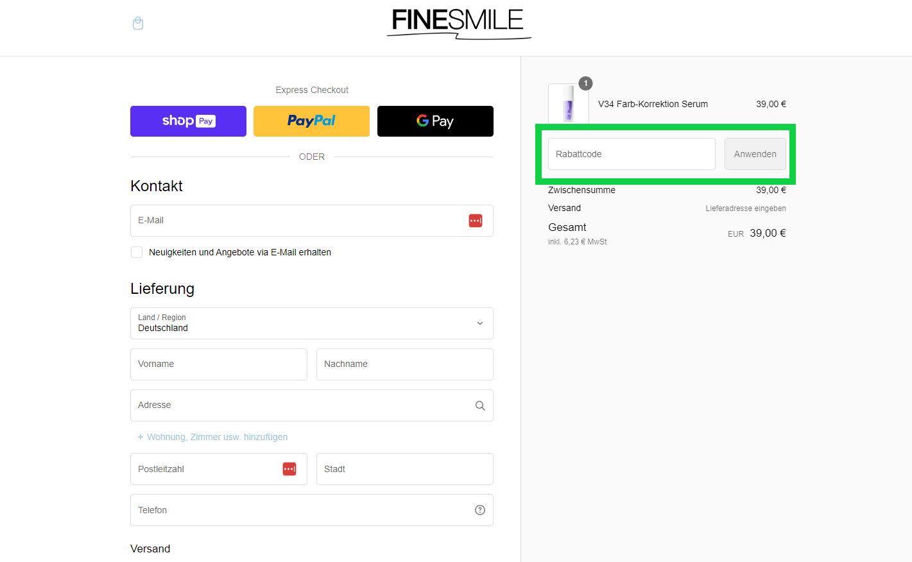The image size is (912, 562).
Task: Click the quantity badge on product image
Action: coord(586,83)
